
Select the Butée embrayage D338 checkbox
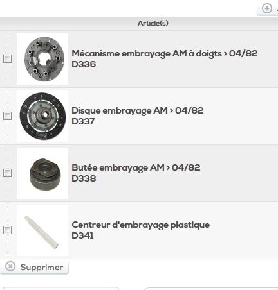coord(8,173)
